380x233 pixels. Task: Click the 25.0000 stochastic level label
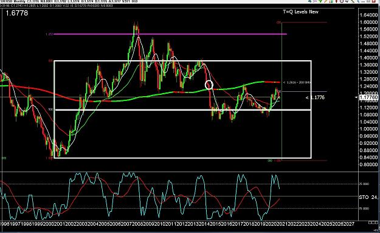364,184
